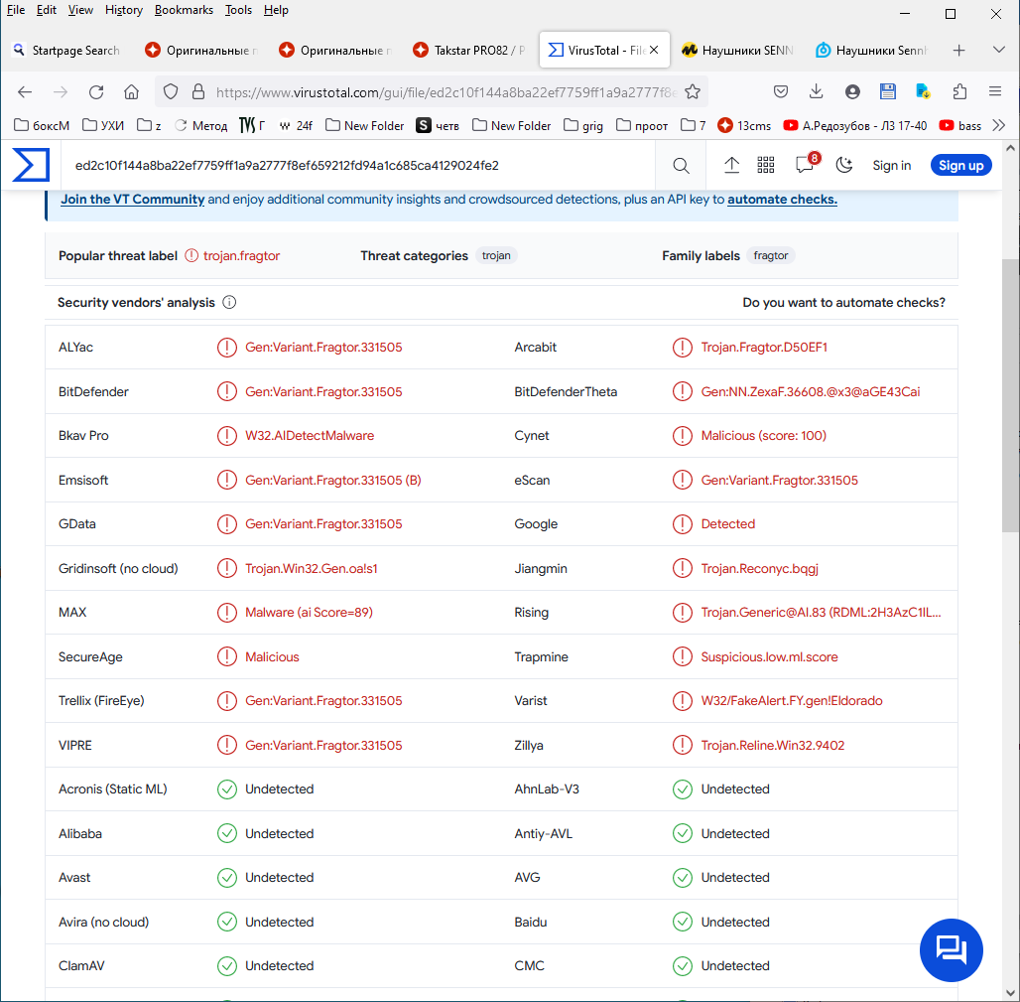Image resolution: width=1020 pixels, height=1002 pixels.
Task: Open the Firefox account avatar icon
Action: click(852, 91)
